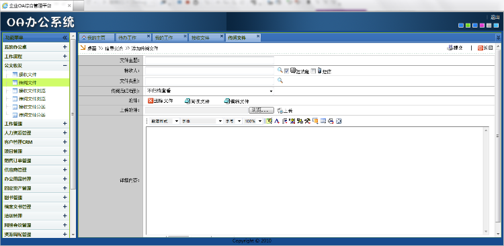Expand 项目管理 with its plus icon
The height and width of the screenshot is (246, 504).
pos(65,151)
